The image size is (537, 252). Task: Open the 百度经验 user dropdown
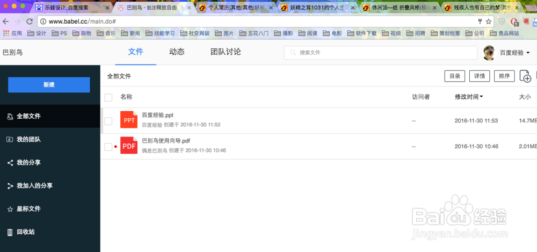tap(515, 53)
